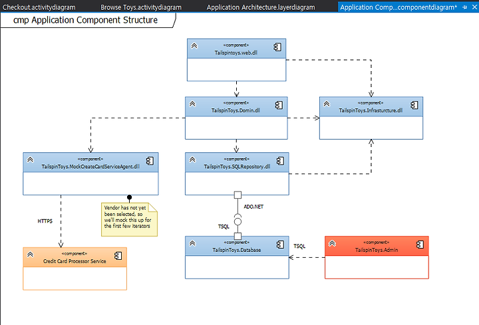Select the comment connector dot under MockCreateCardServiceAgent
This screenshot has height=325, width=479.
click(x=130, y=197)
